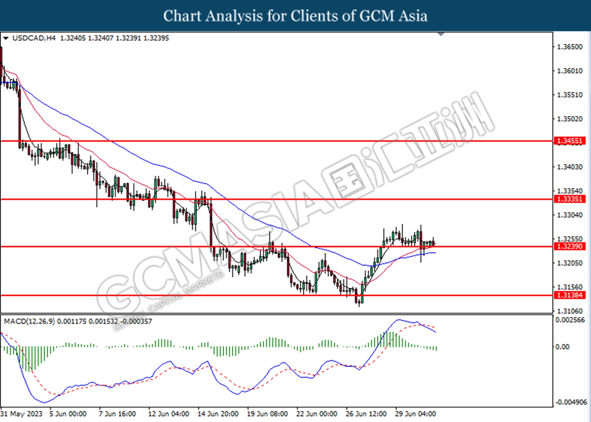Image resolution: width=591 pixels, height=422 pixels.
Task: Click the OHLC values 1.32405 1.32407 1.32391 1.32395
Action: (115, 38)
